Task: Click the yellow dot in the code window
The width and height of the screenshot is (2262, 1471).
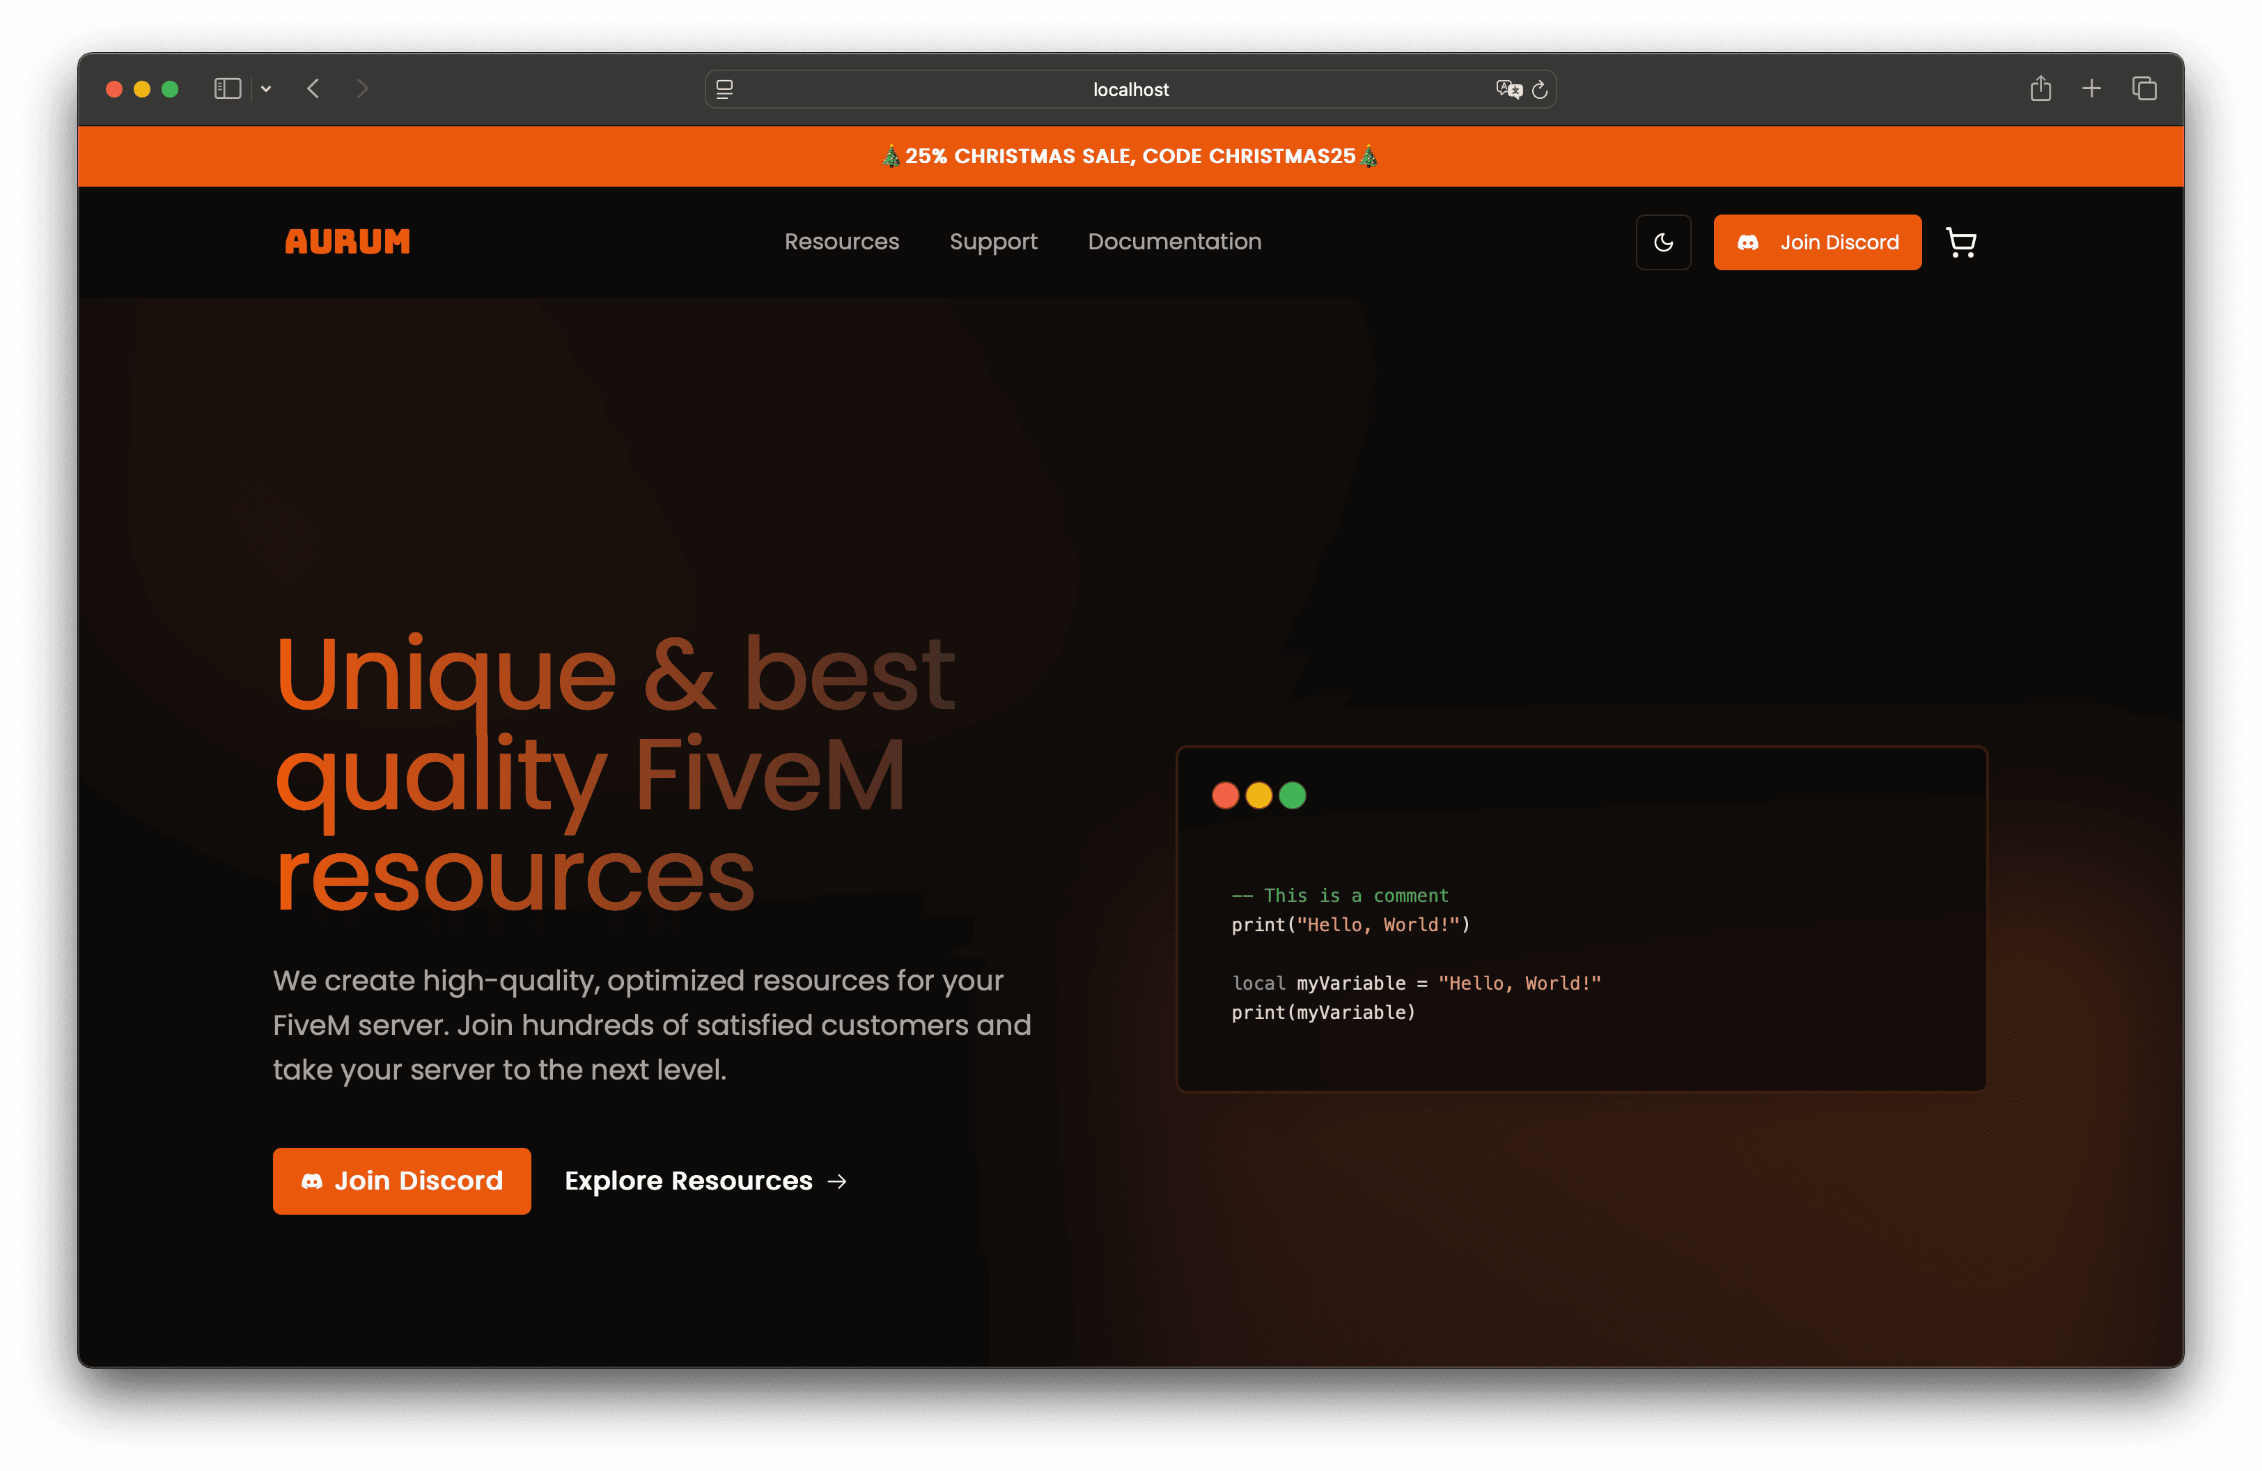Action: (1258, 795)
